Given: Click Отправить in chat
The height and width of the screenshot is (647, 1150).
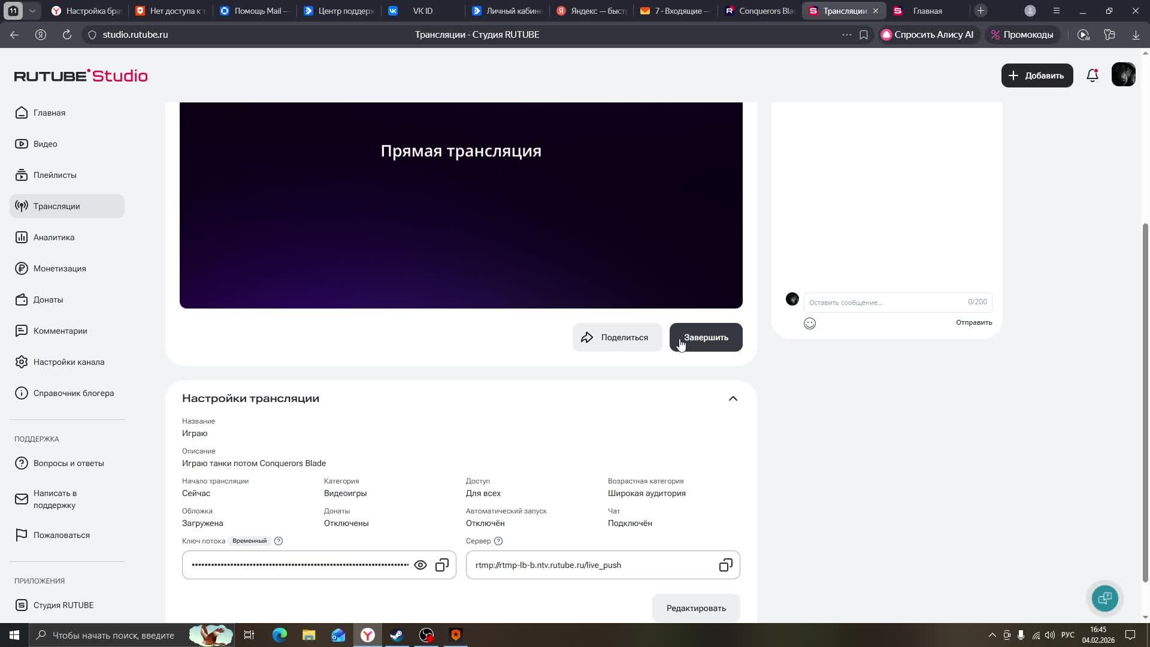Looking at the screenshot, I should click(974, 322).
